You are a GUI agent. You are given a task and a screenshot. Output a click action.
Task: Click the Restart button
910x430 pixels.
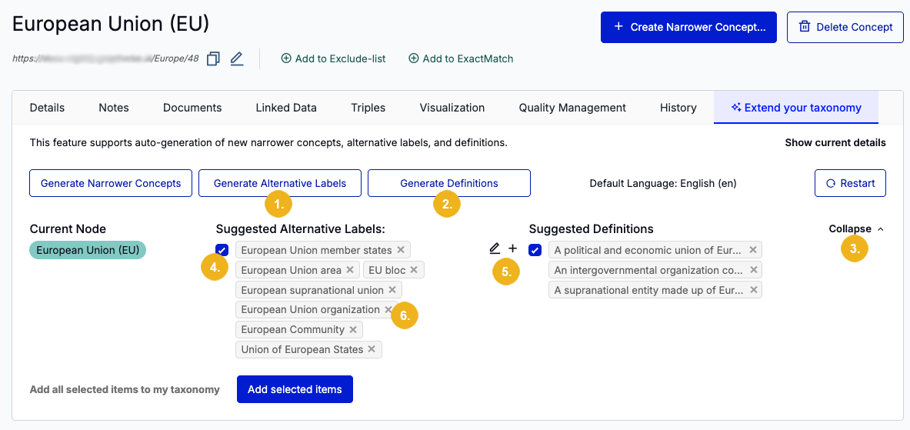pyautogui.click(x=850, y=183)
